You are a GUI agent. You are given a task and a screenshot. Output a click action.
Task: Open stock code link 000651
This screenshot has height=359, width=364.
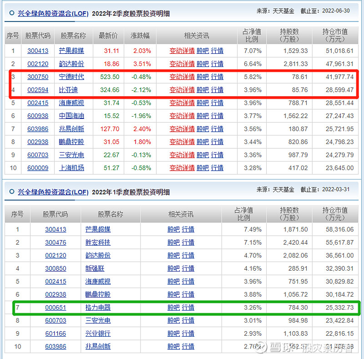[x=56, y=308]
